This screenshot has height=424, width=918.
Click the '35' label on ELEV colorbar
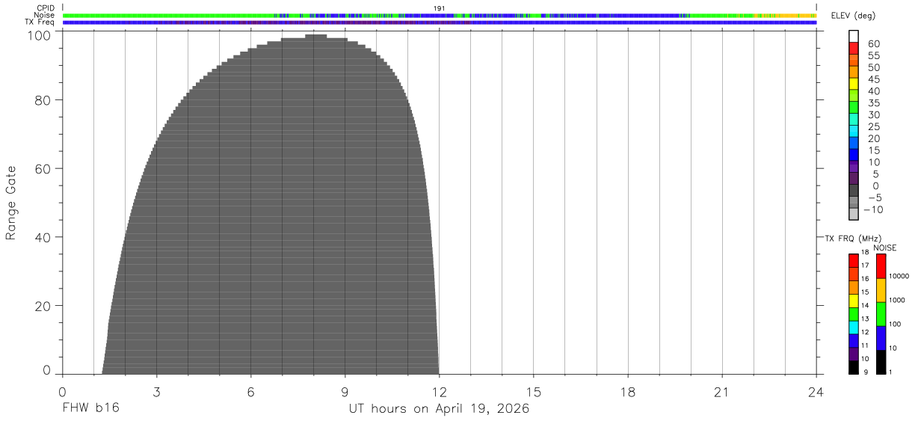[x=874, y=103]
